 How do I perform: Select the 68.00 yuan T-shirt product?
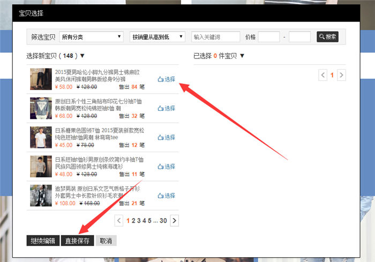[167, 108]
